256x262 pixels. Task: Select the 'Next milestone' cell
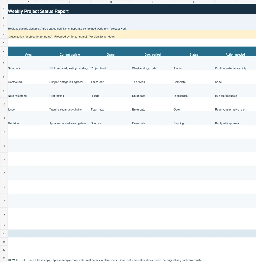28,91
